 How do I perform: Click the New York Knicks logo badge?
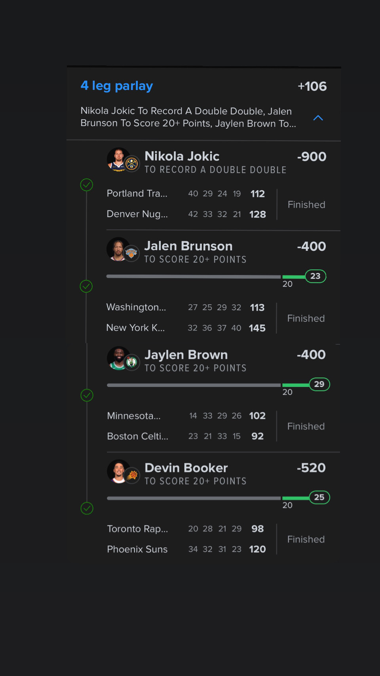[131, 253]
